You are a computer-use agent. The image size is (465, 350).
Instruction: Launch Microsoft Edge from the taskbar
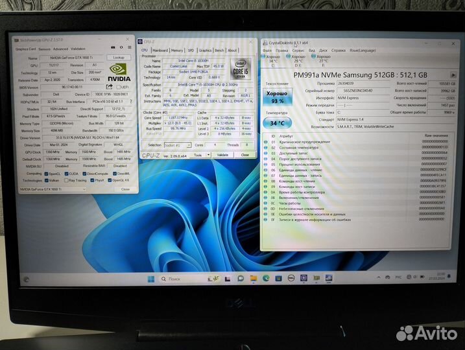(266, 278)
